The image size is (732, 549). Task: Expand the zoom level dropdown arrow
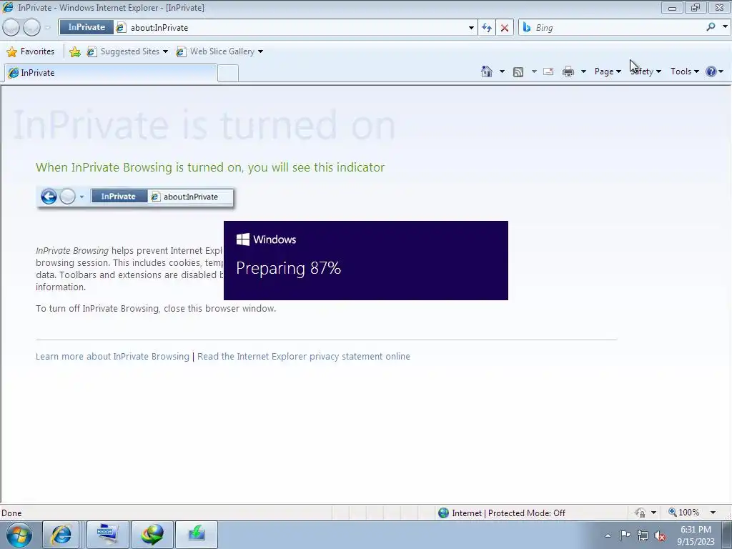coord(713,513)
